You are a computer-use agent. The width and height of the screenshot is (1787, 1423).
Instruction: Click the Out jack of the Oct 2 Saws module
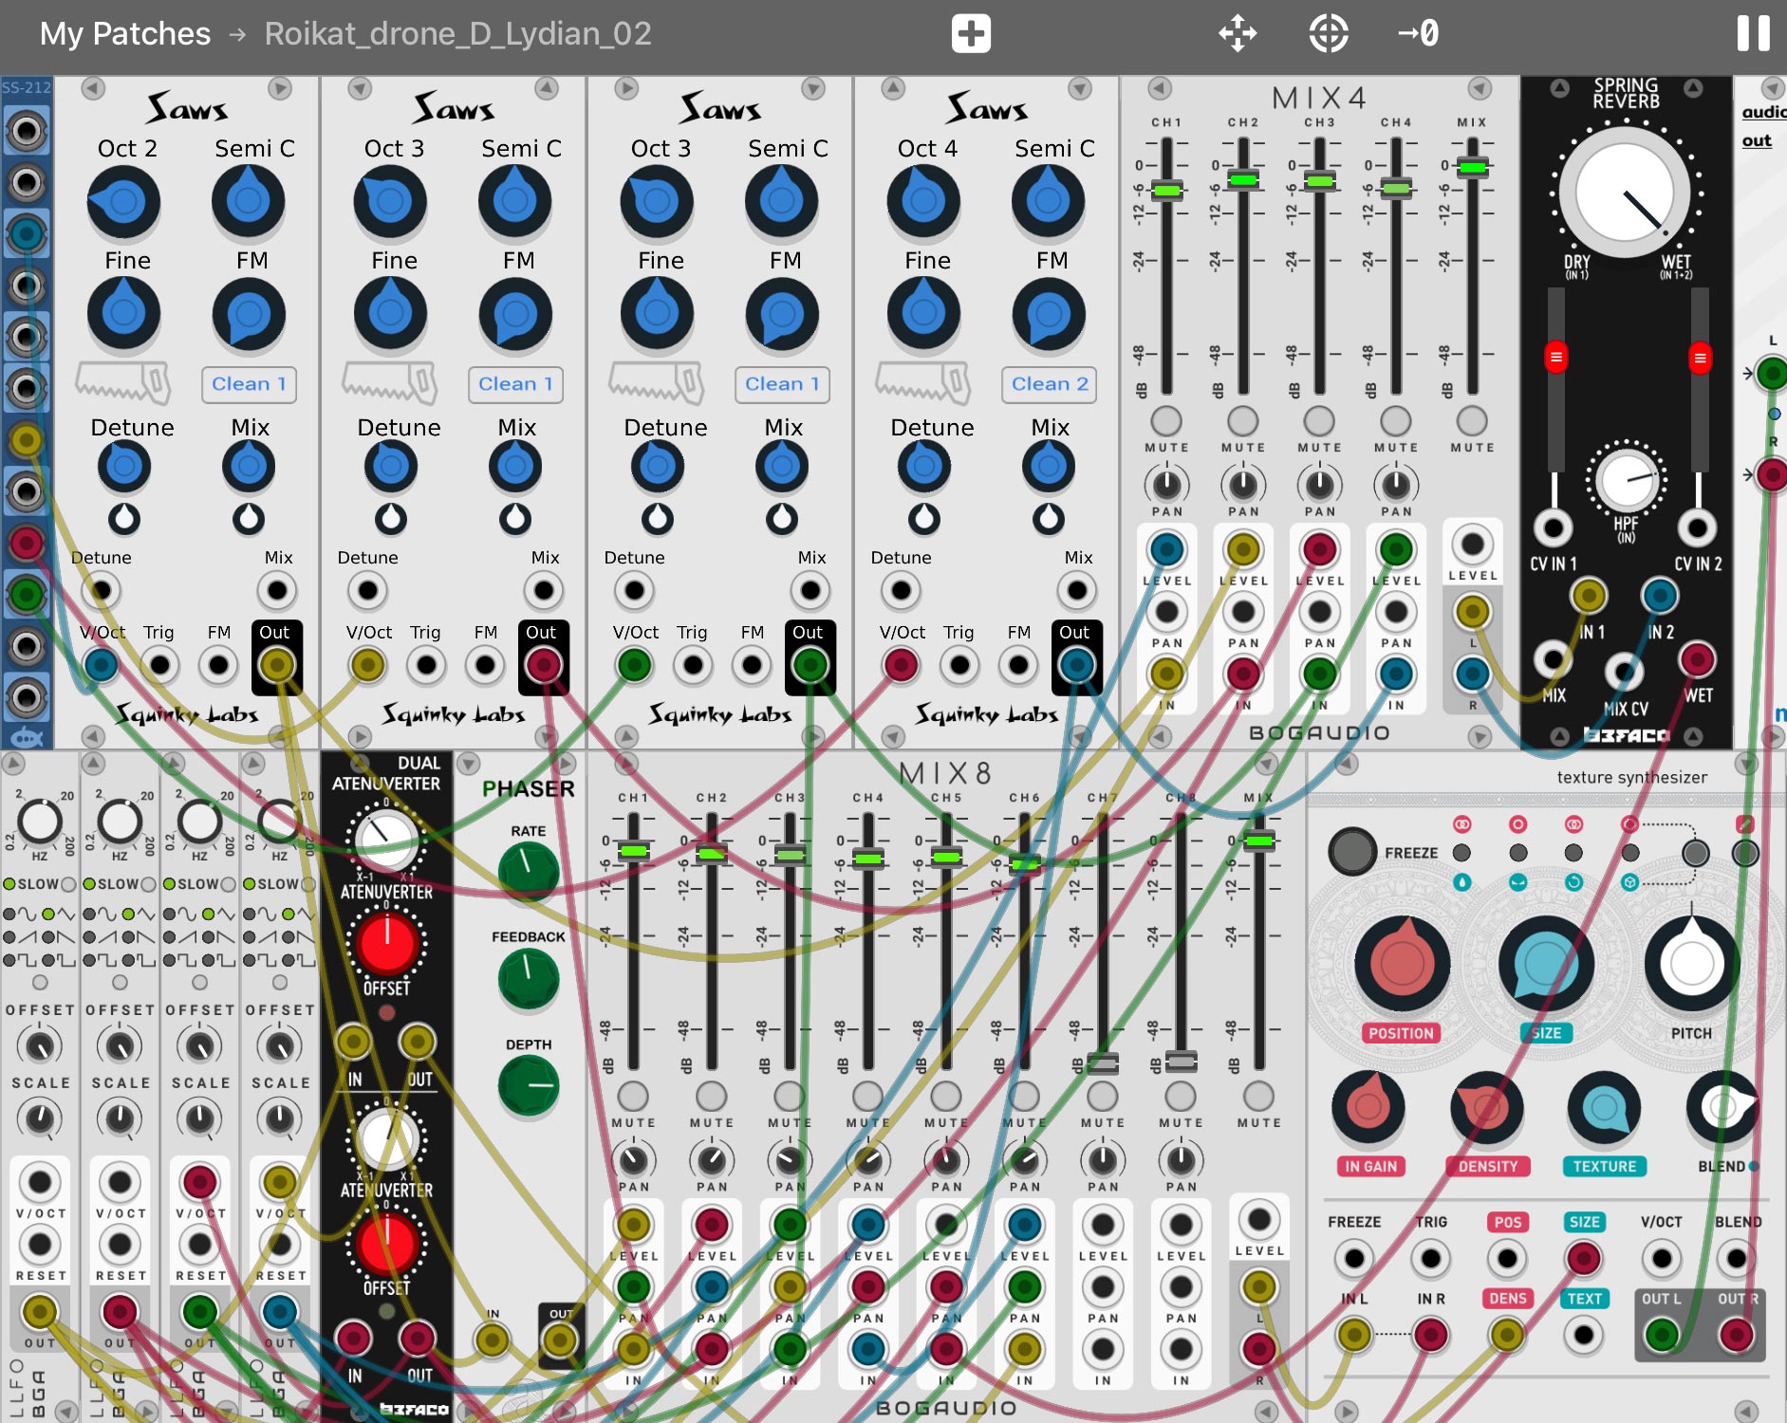[x=276, y=665]
